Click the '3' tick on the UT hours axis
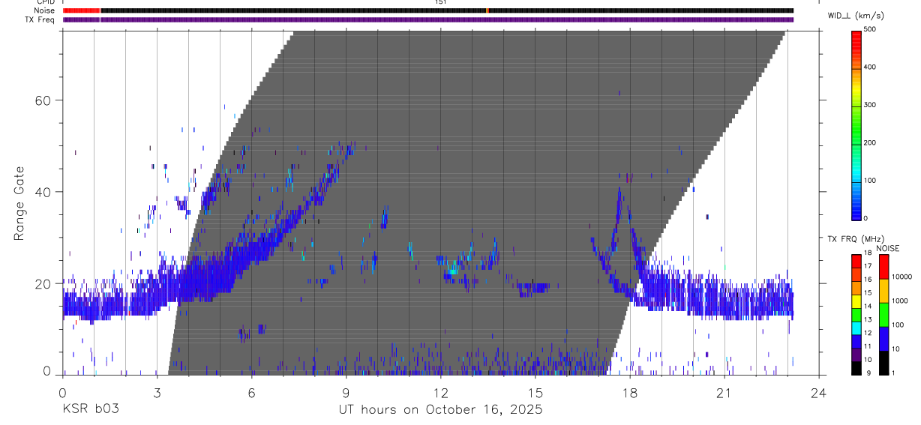The image size is (921, 425). [x=157, y=392]
